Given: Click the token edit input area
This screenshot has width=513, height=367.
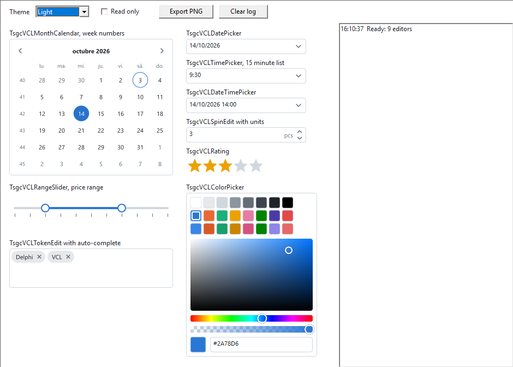Looking at the screenshot, I should [91, 268].
